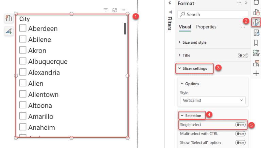Check the Aberdeen checkbox
Screen dimensions: 261x148
click(23, 28)
